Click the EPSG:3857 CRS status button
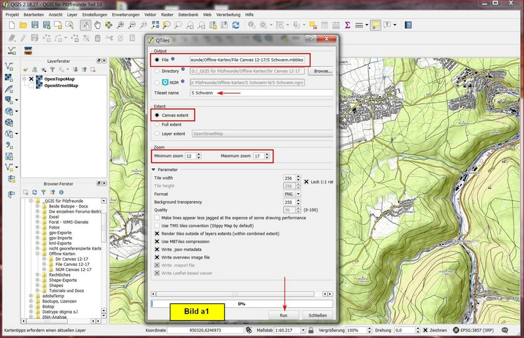524x338 pixels. click(x=473, y=330)
